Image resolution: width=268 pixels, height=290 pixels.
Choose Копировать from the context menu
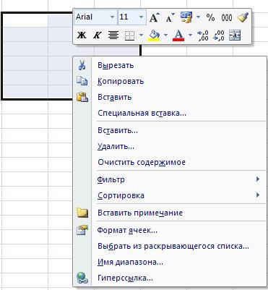170,81
